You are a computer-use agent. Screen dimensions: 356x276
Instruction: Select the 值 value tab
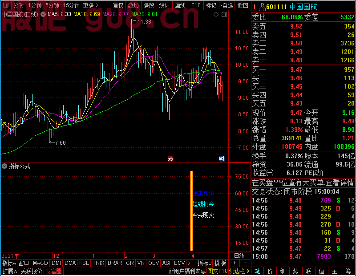[321, 271]
